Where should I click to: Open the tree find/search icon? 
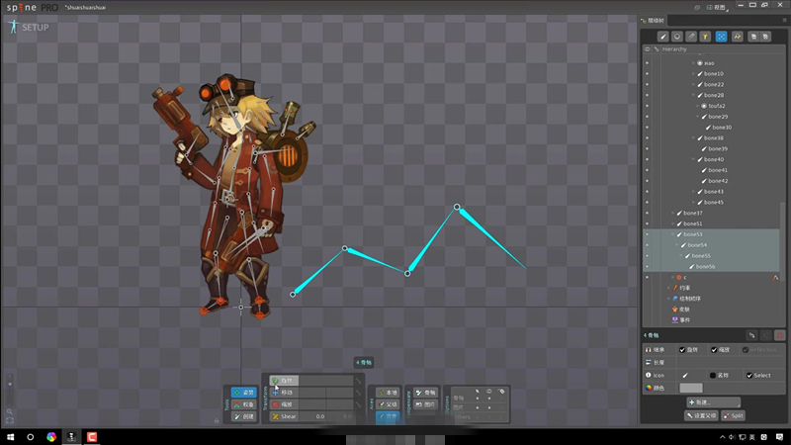pyautogui.click(x=738, y=37)
